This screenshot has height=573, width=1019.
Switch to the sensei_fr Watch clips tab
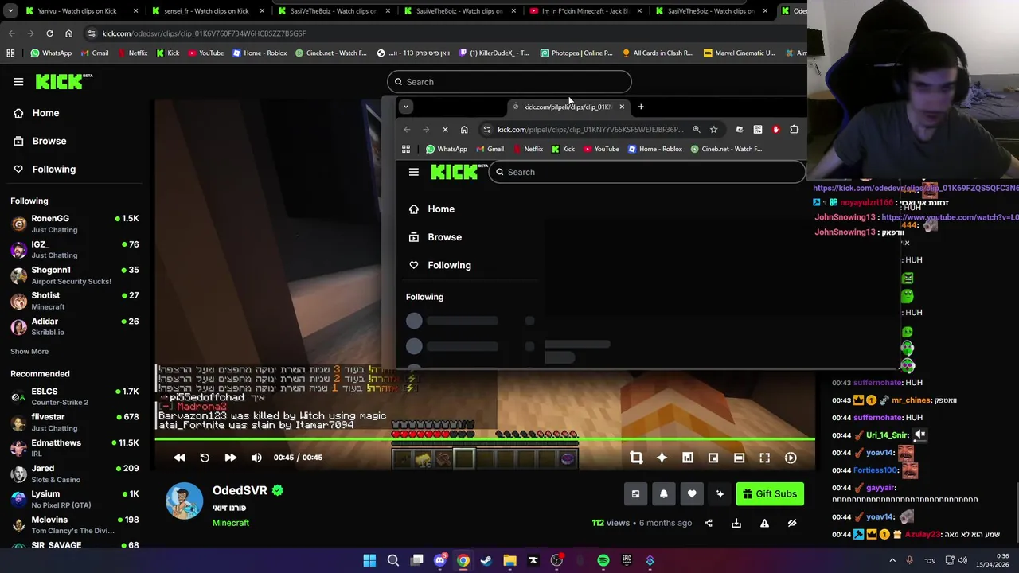(205, 11)
